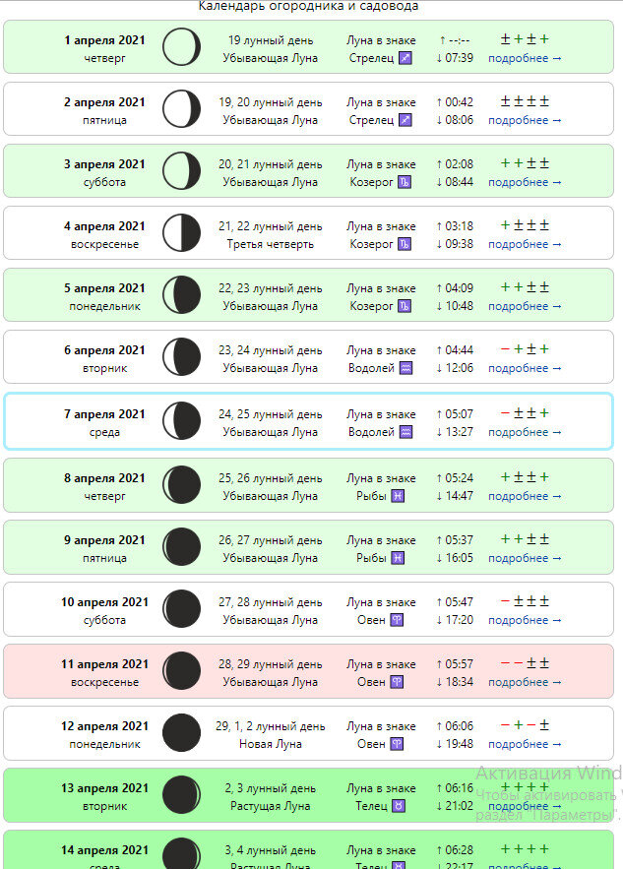The image size is (623, 869).
Task: Click the text 'Новая Луна'
Action: (x=271, y=744)
